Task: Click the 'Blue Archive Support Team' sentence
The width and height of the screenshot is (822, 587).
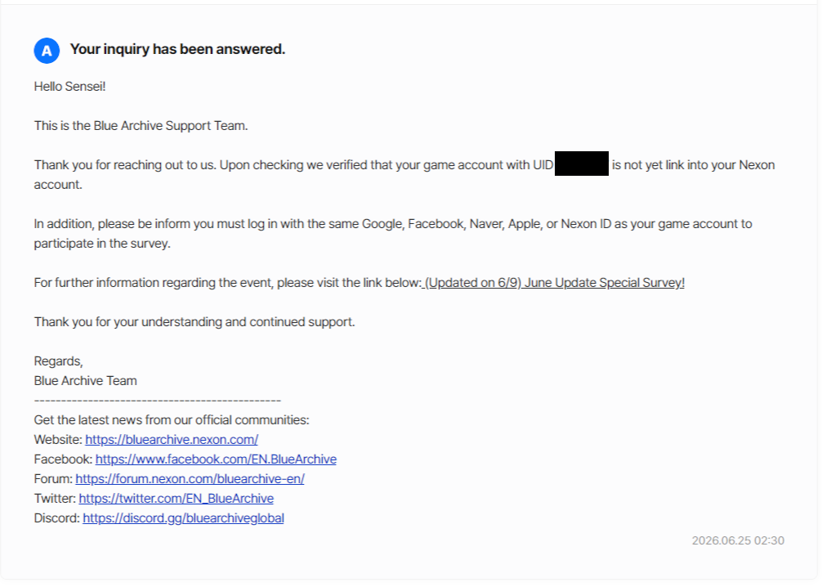Action: [x=141, y=126]
